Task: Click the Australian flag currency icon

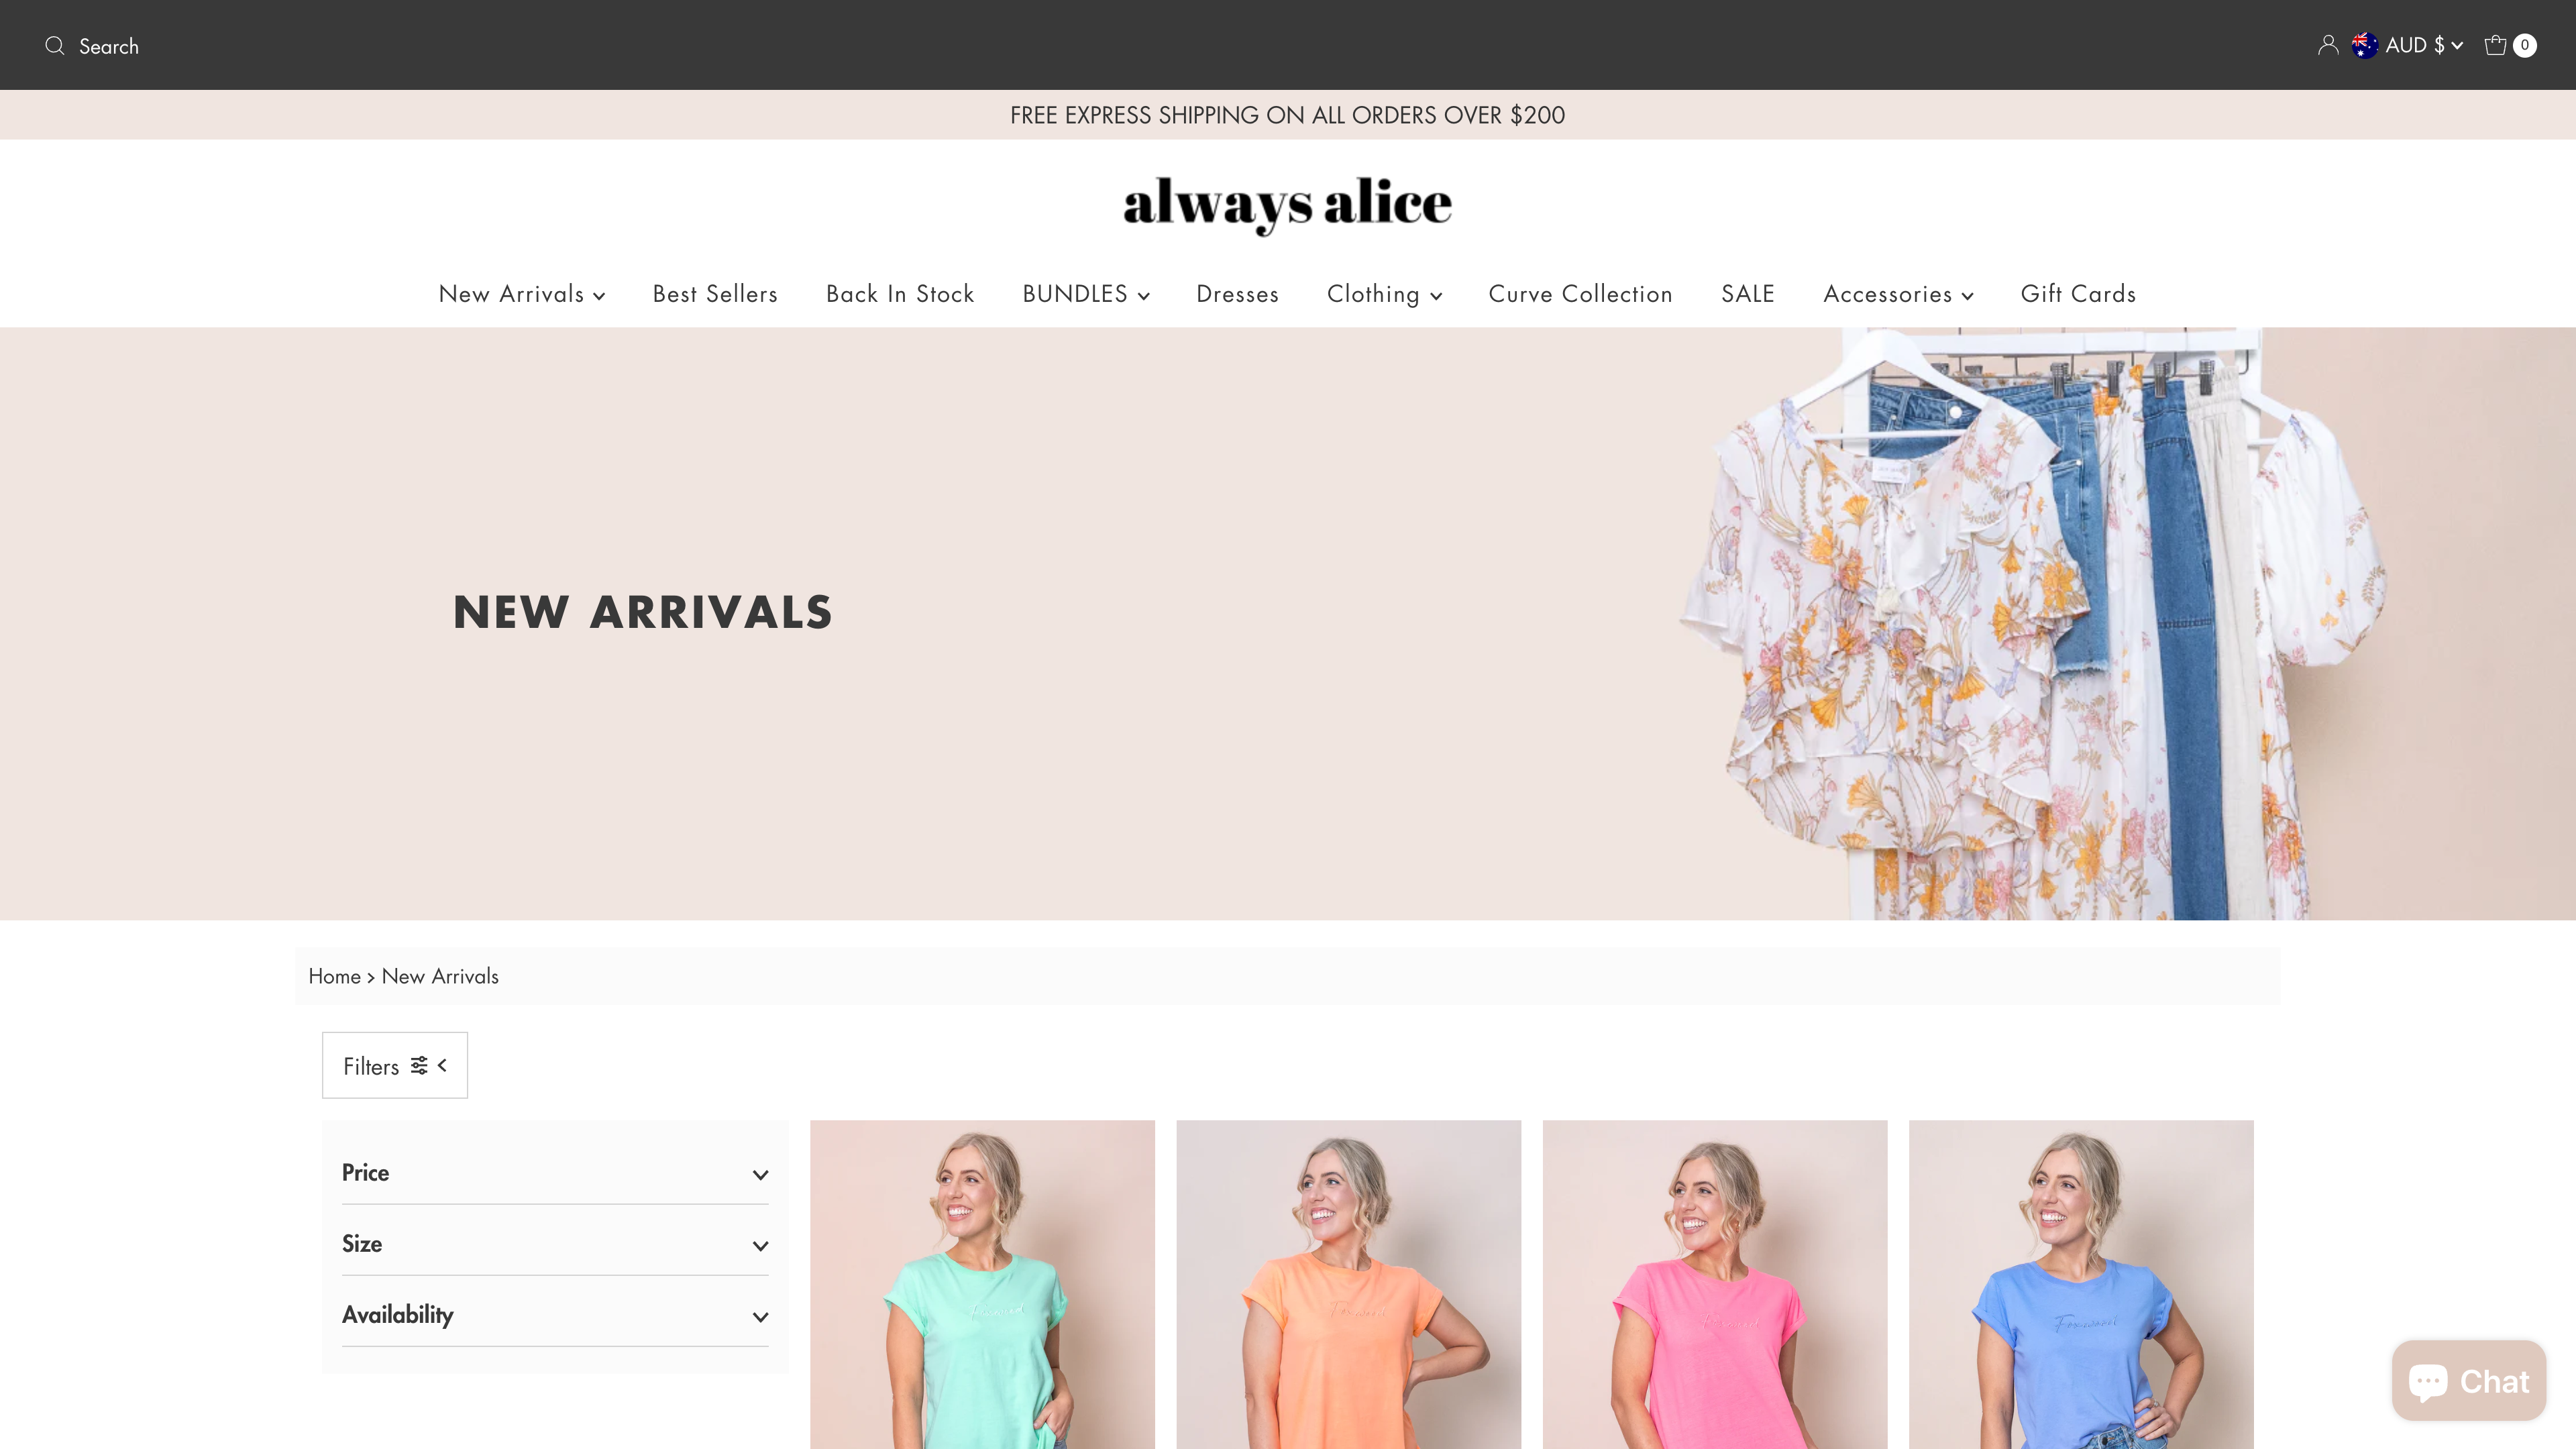Action: pyautogui.click(x=2364, y=44)
